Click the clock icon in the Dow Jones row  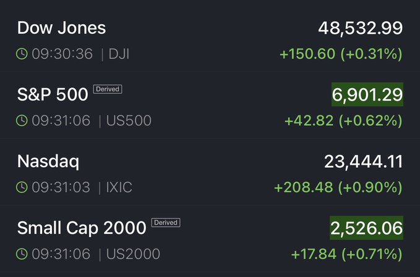tap(22, 54)
